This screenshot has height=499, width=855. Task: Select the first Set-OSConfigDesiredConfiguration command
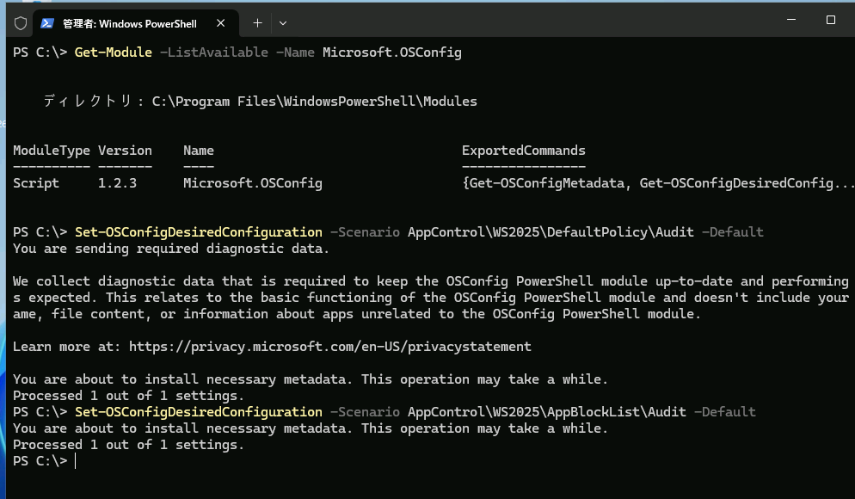coord(198,231)
